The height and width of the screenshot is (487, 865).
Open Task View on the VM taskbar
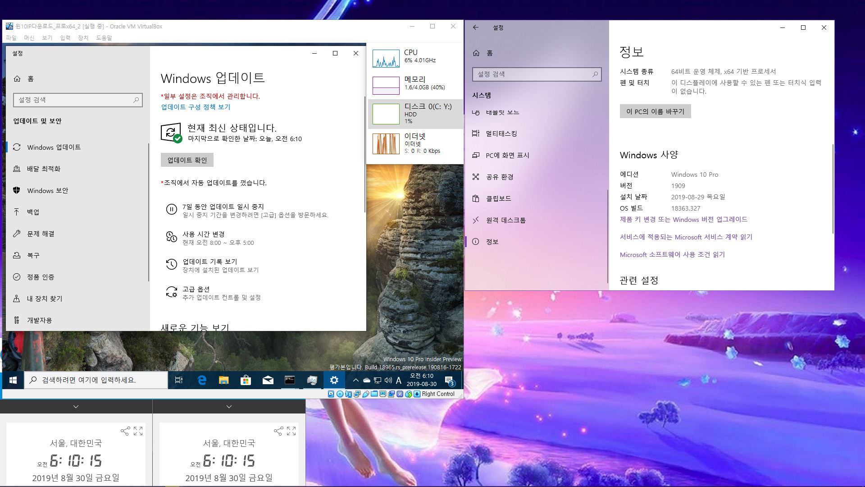pyautogui.click(x=179, y=380)
